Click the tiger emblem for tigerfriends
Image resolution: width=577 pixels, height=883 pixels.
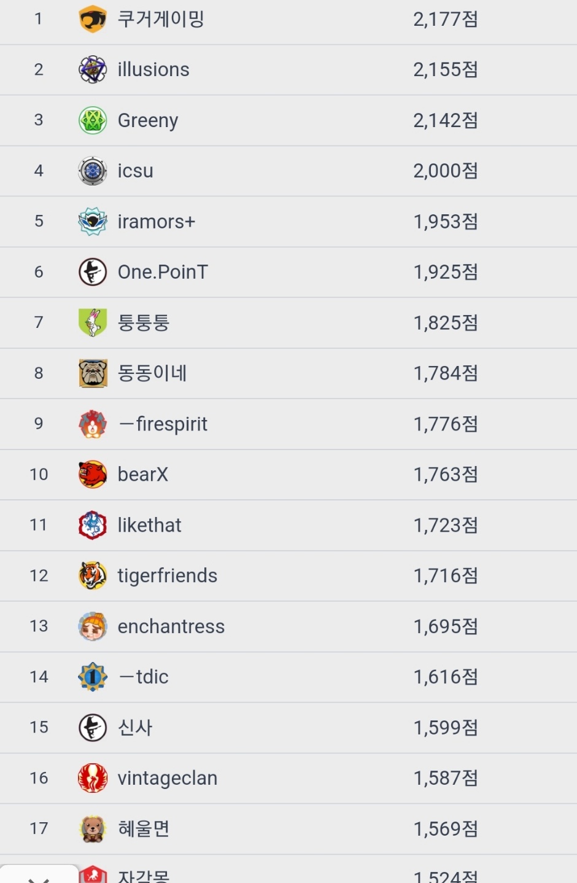(x=93, y=575)
